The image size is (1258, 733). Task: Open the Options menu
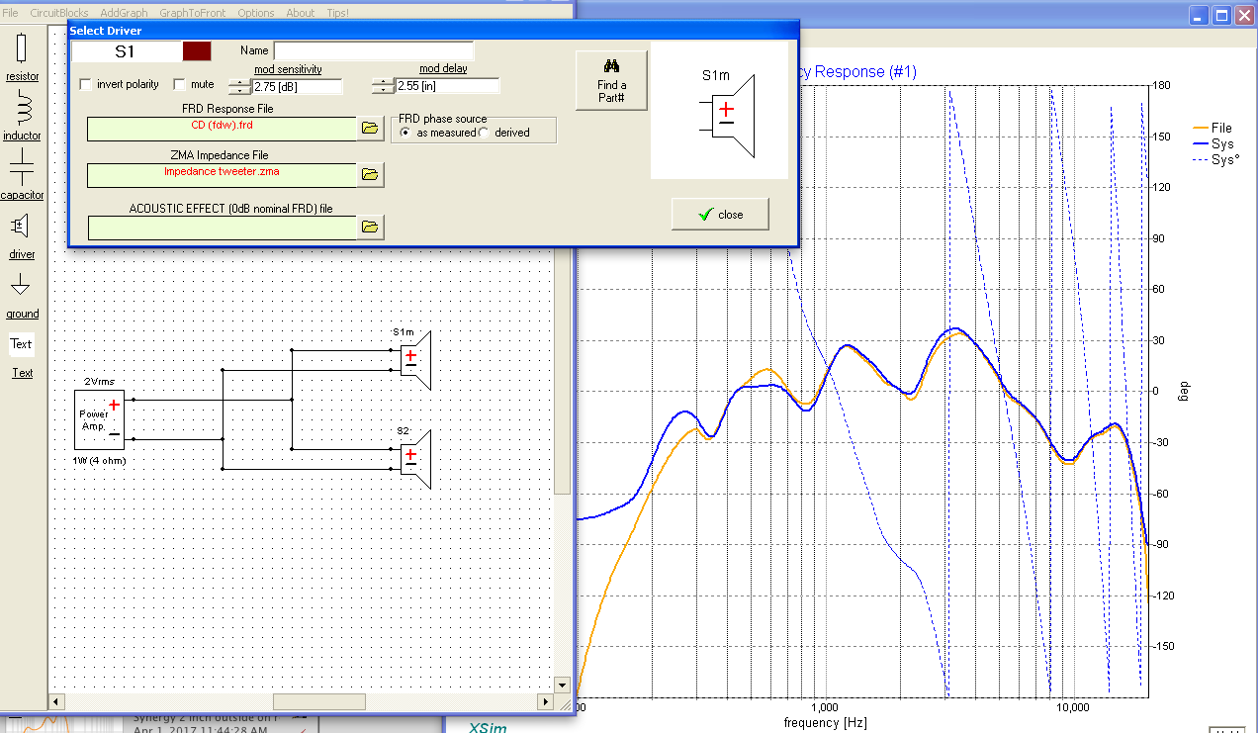pyautogui.click(x=256, y=13)
